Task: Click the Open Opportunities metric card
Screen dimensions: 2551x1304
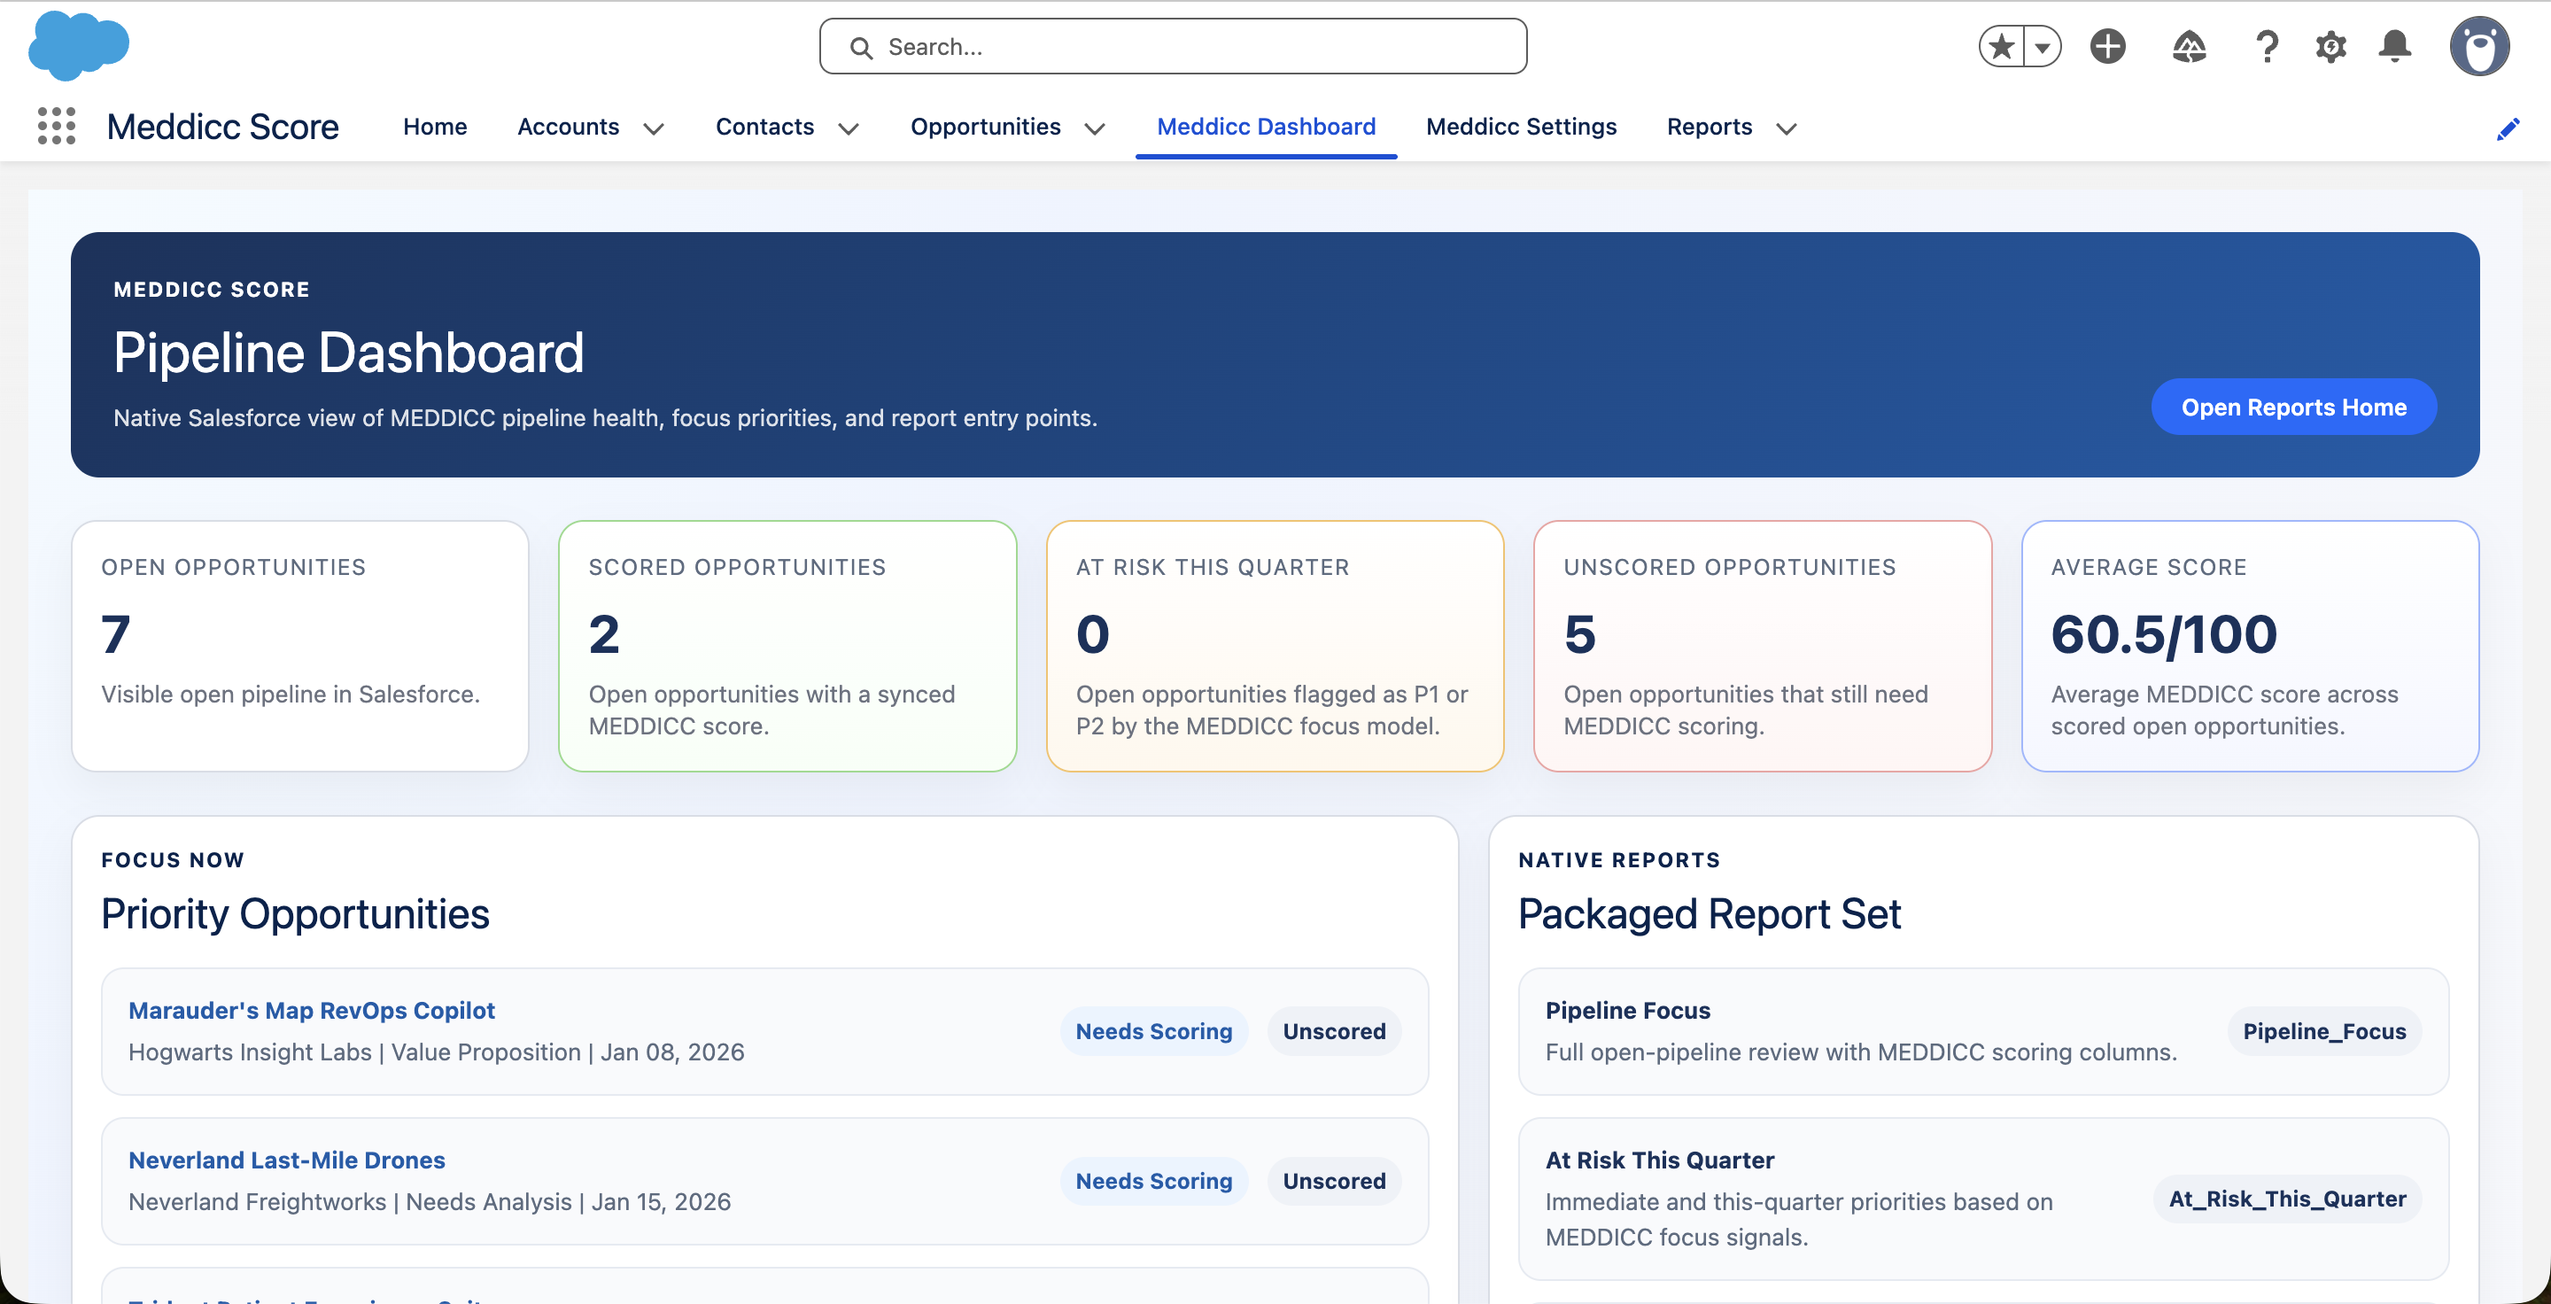Action: pos(300,646)
